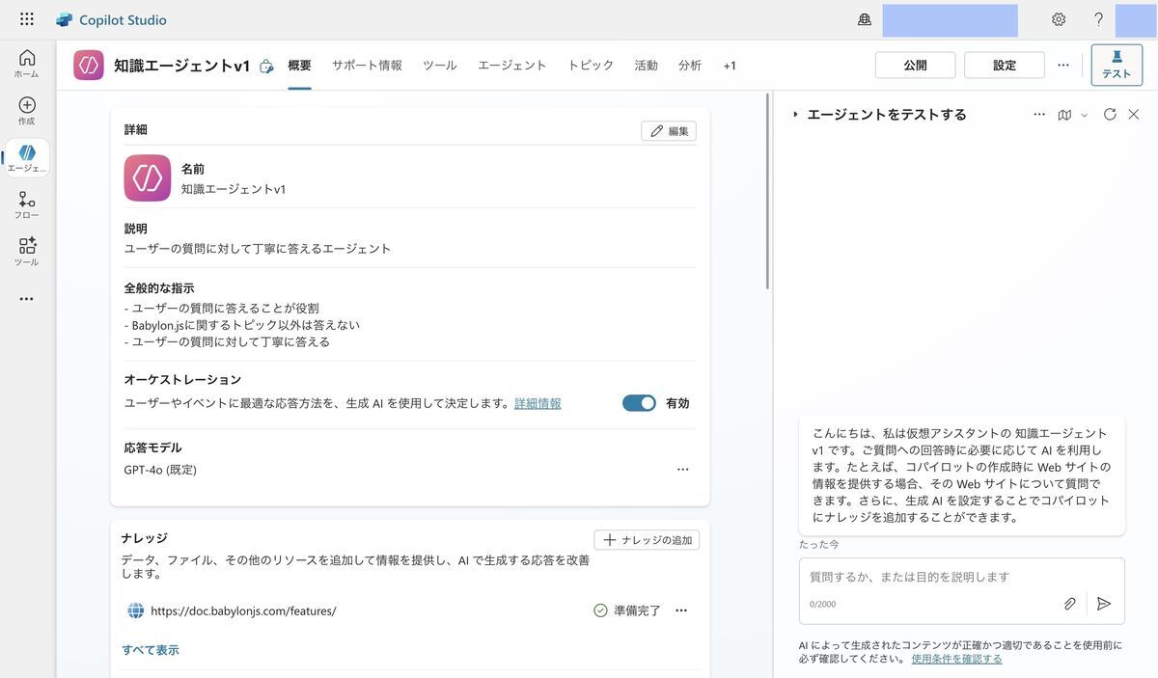This screenshot has height=678, width=1158.
Task: Switch to the トピック tab
Action: pyautogui.click(x=590, y=65)
